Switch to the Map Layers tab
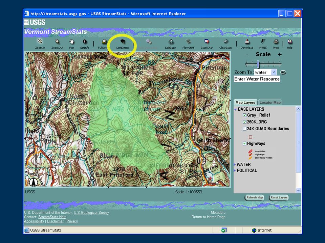The image size is (325, 243). (245, 103)
